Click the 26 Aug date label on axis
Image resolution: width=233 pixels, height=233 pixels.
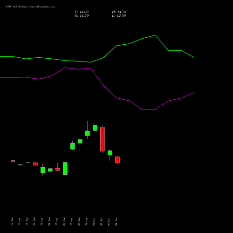pyautogui.click(x=64, y=222)
